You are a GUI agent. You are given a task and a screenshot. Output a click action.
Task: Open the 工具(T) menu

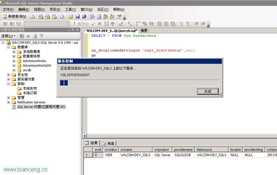tap(71, 10)
